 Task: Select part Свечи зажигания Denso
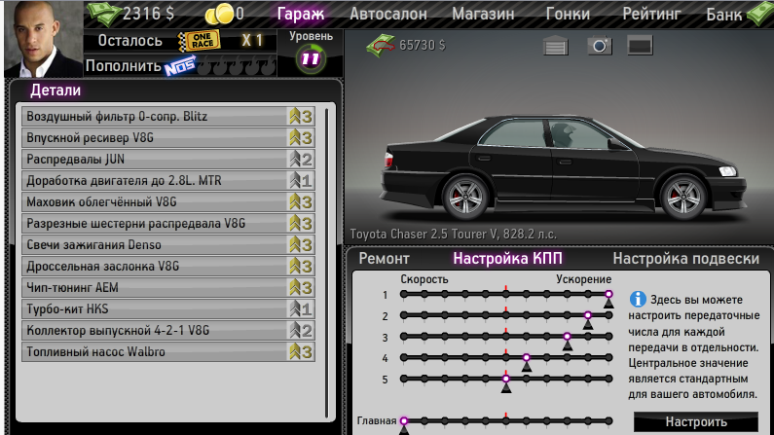[168, 244]
